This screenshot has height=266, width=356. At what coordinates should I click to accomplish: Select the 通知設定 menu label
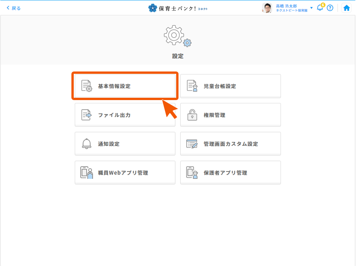click(x=109, y=144)
